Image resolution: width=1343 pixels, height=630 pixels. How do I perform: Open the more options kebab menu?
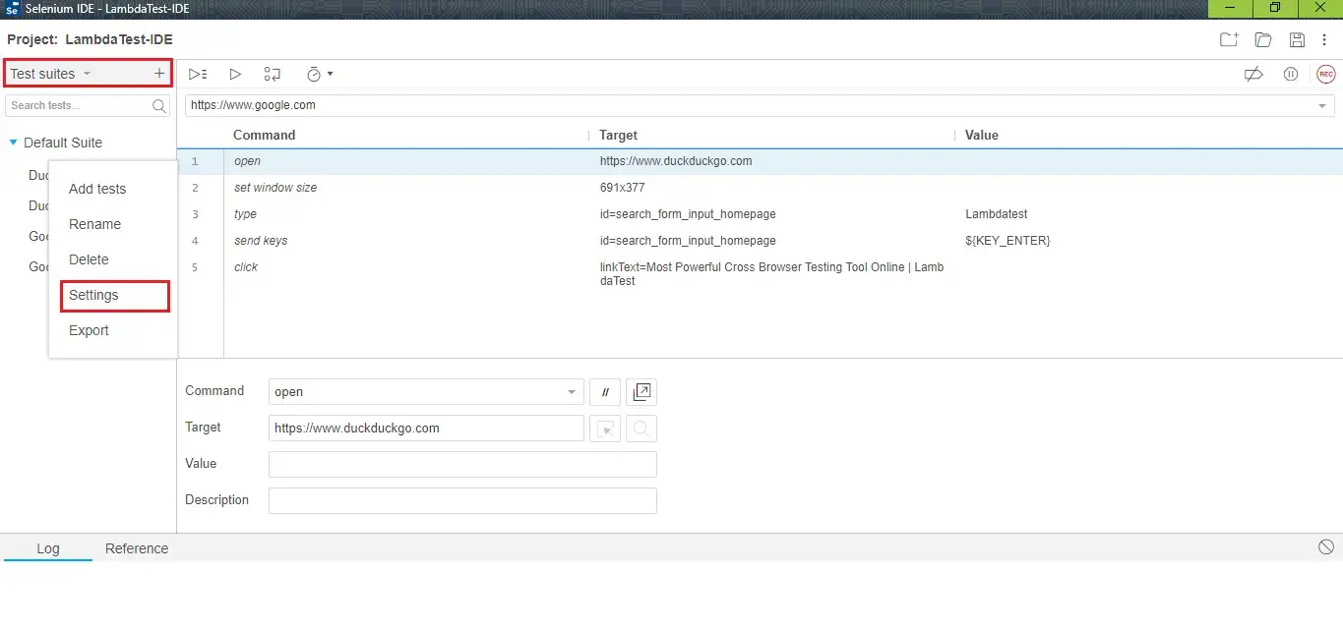click(1325, 40)
